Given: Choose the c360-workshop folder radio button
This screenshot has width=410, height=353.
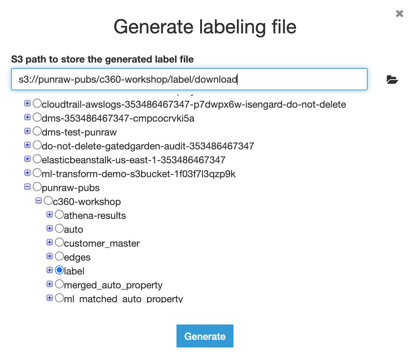Looking at the screenshot, I should pyautogui.click(x=48, y=200).
